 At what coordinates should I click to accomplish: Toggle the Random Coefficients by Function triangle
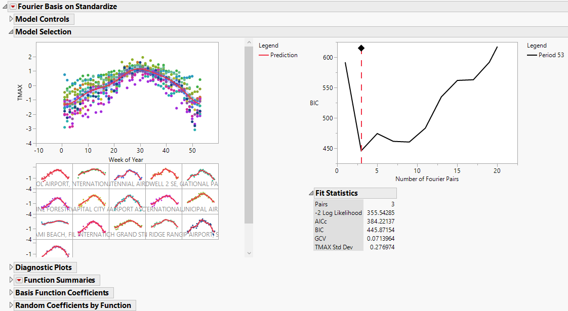point(11,305)
